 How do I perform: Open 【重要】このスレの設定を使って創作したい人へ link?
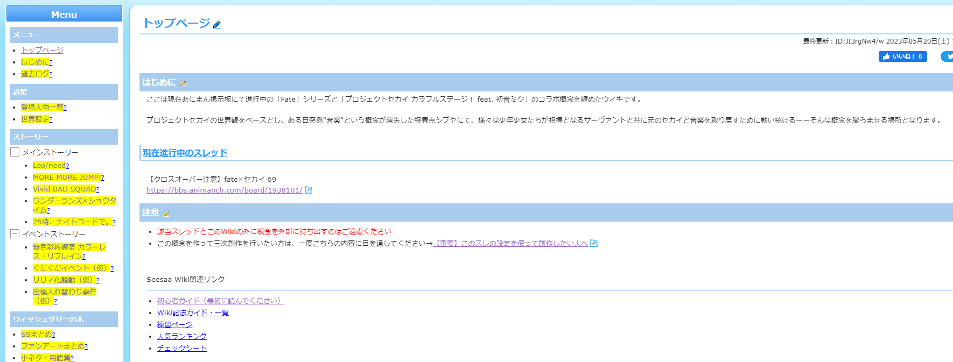tap(510, 243)
